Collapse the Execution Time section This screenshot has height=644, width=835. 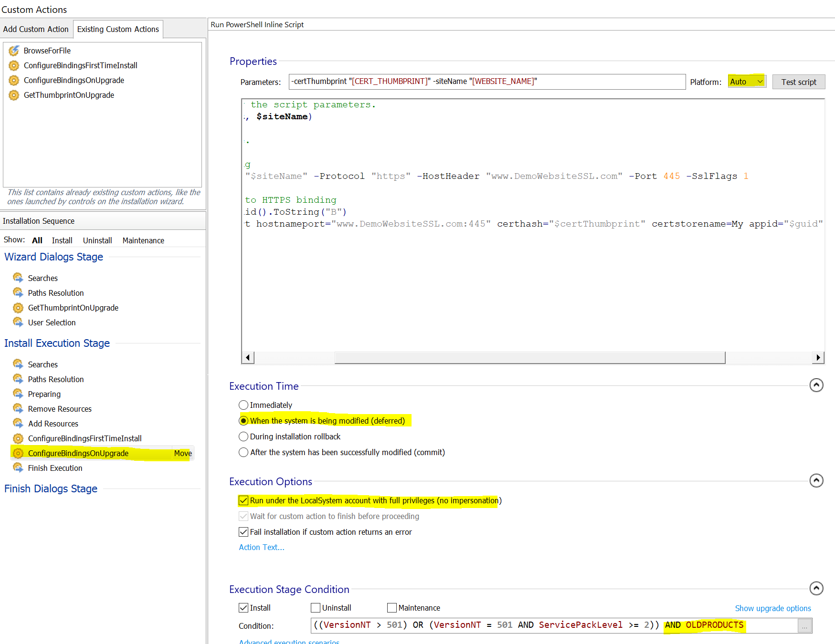pos(816,385)
